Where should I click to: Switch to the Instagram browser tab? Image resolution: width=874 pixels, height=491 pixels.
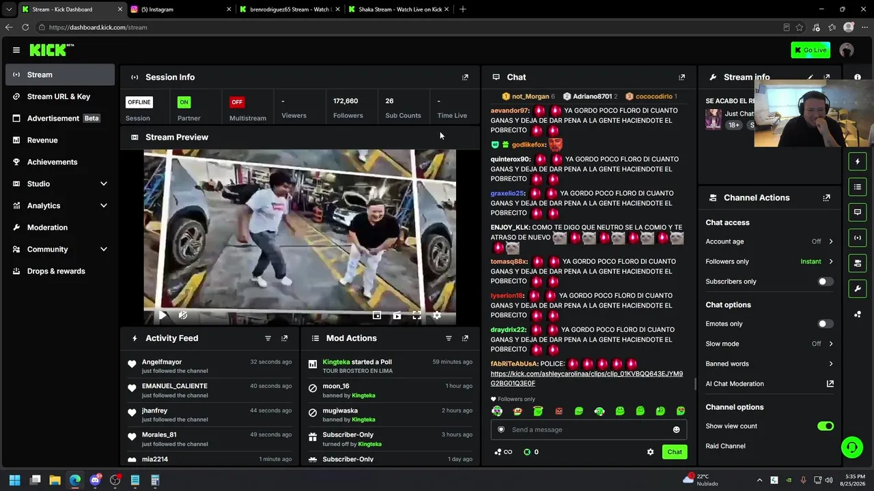pos(181,10)
